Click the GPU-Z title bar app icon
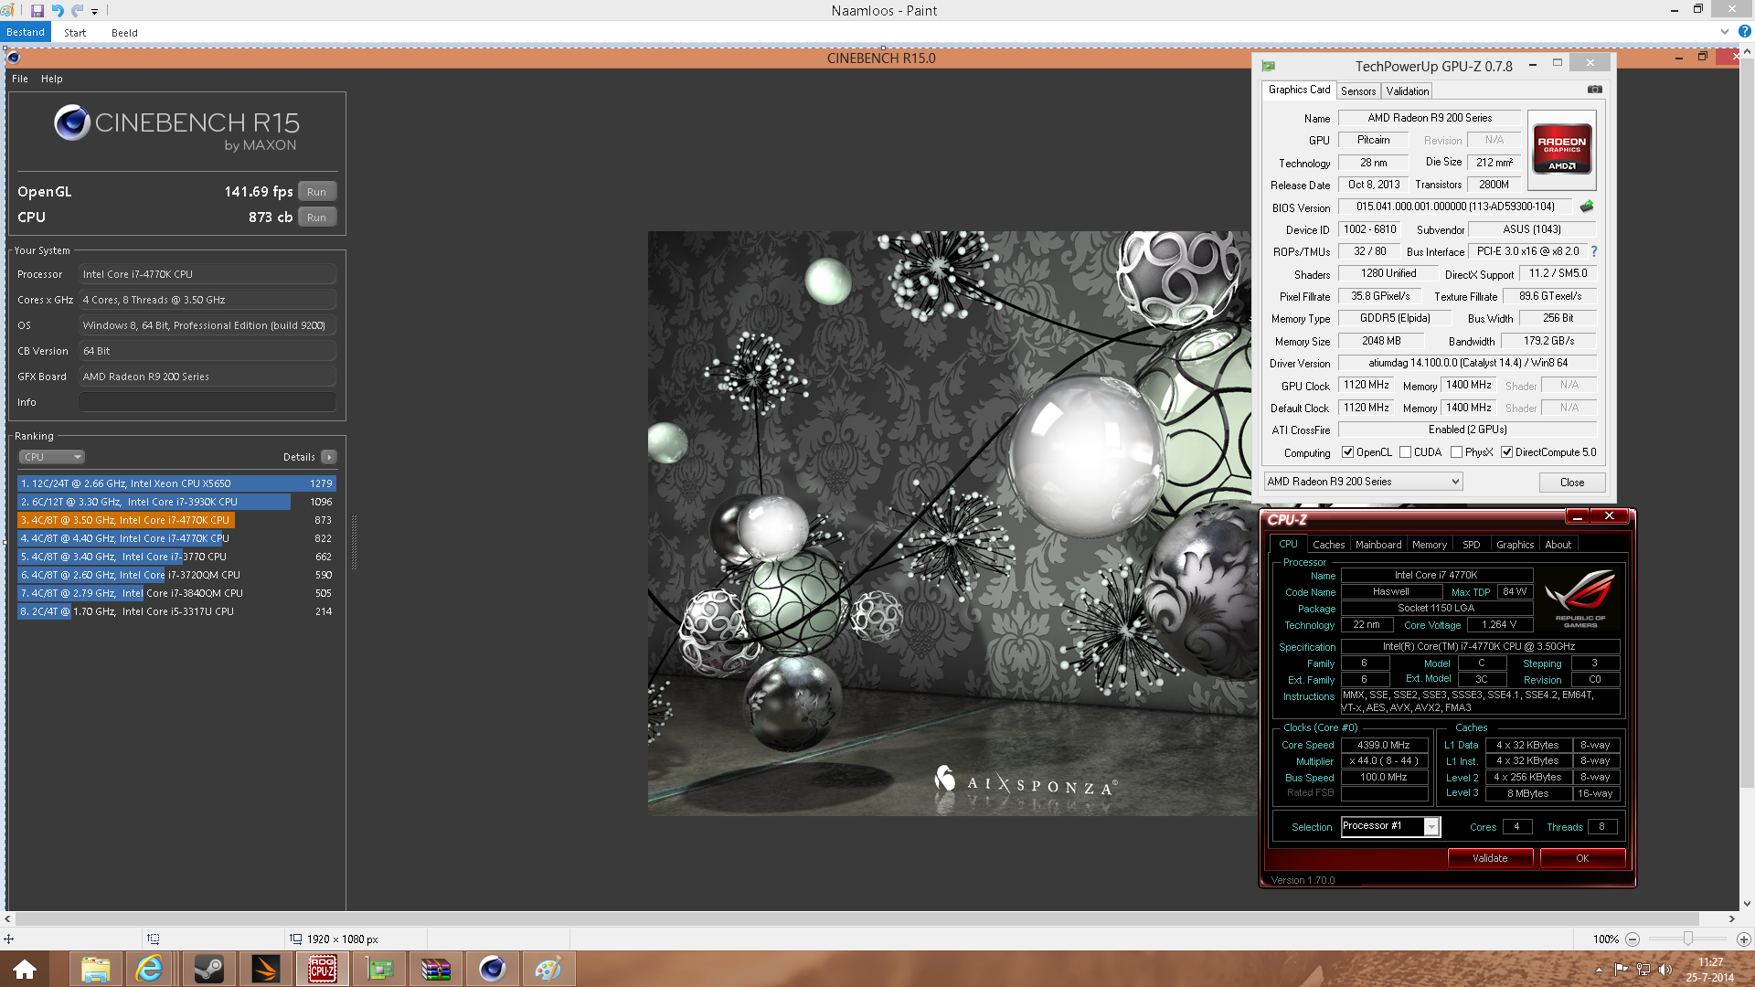This screenshot has width=1755, height=987. (x=1269, y=66)
